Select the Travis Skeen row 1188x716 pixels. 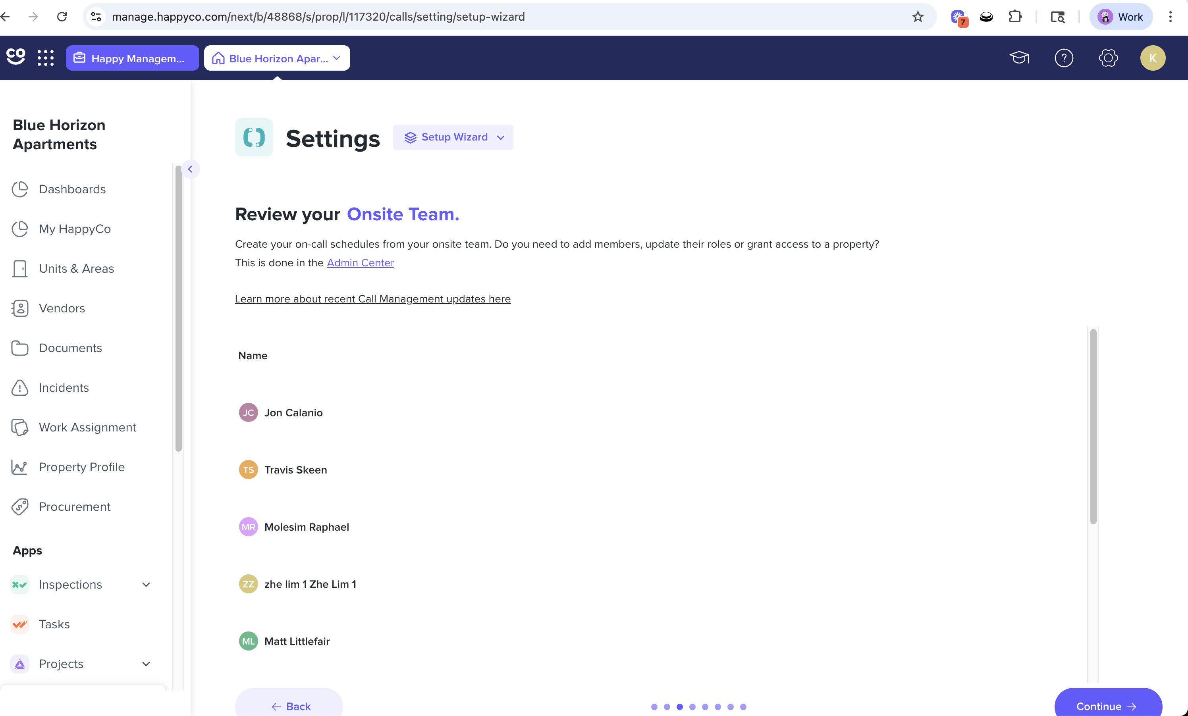point(661,469)
